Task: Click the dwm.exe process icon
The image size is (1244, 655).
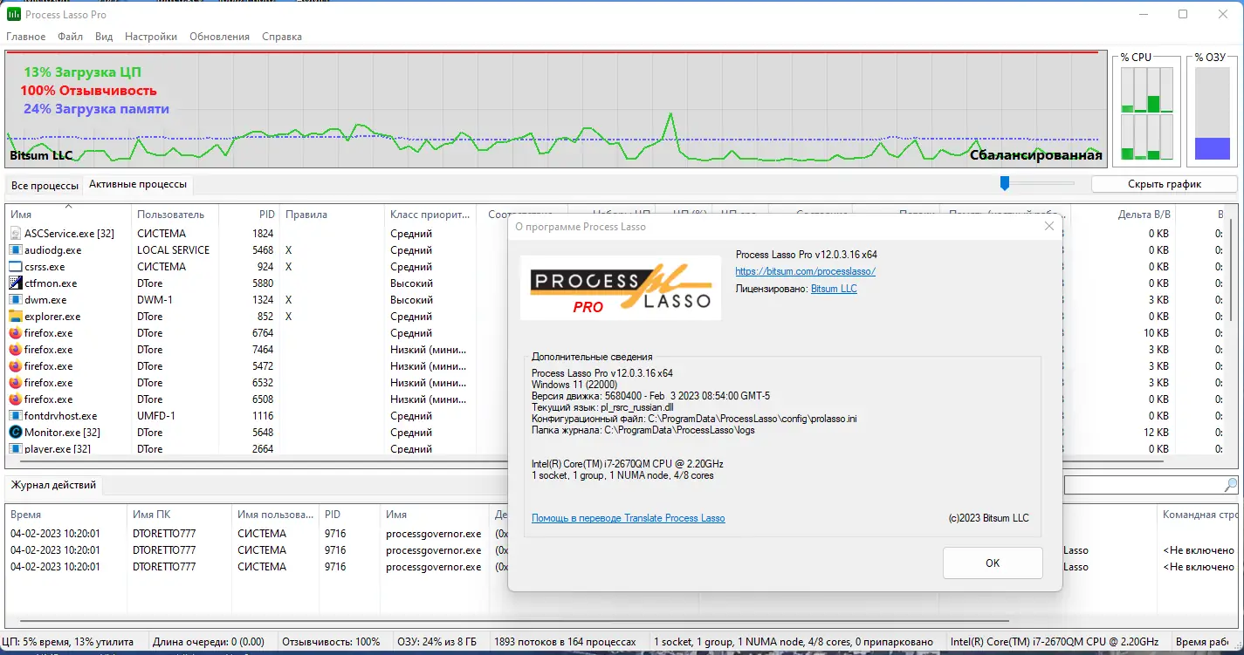Action: point(14,299)
